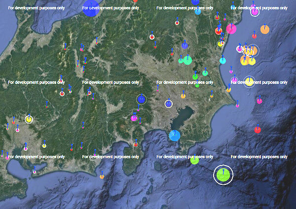The image size is (296, 209).
Task: Click the yellow white-ringed marker on the far left
Action: point(29,119)
